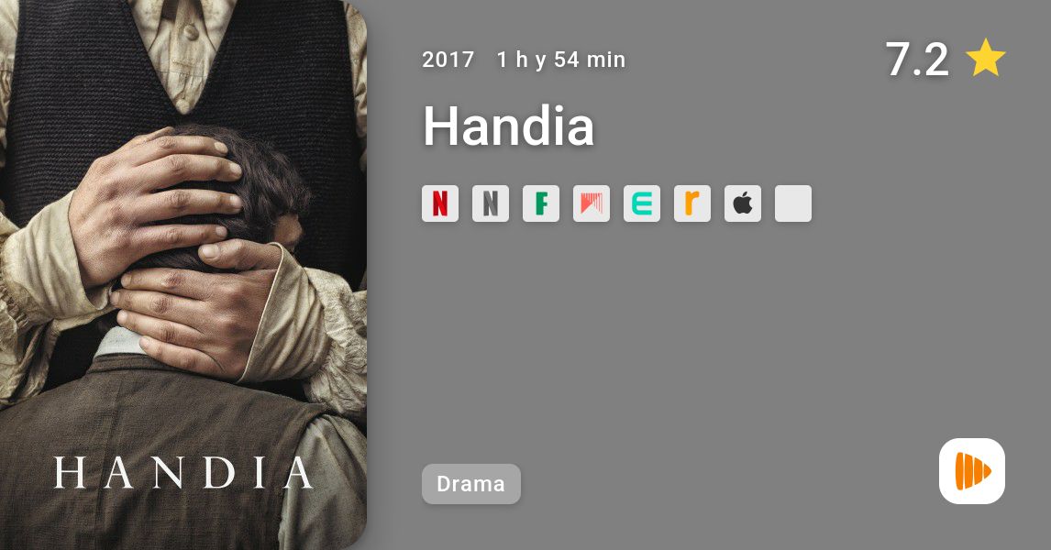Click the 1 h y 54 min duration
Viewport: 1051px width, 550px height.
click(x=561, y=60)
